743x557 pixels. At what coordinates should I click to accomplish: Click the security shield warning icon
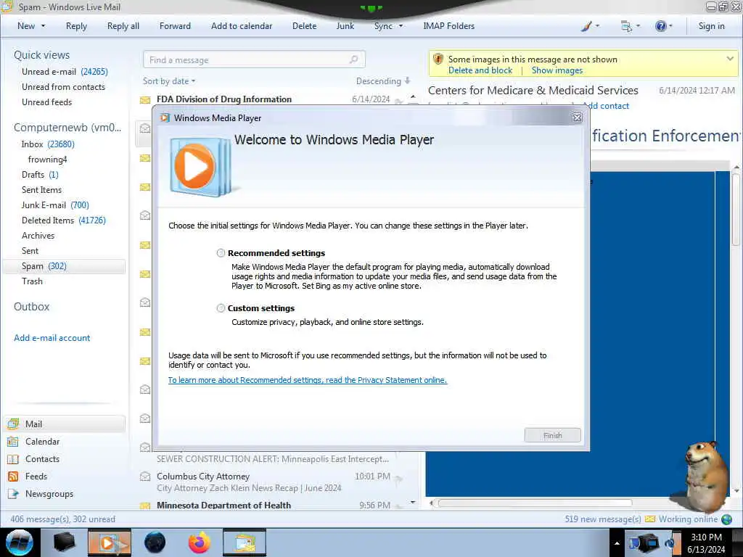[x=438, y=59]
